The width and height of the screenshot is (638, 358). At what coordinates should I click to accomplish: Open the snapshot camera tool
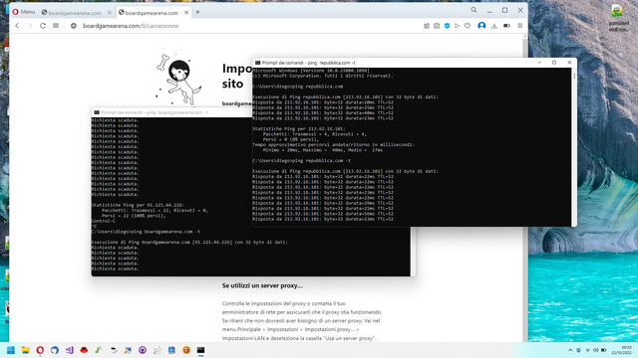pyautogui.click(x=437, y=26)
